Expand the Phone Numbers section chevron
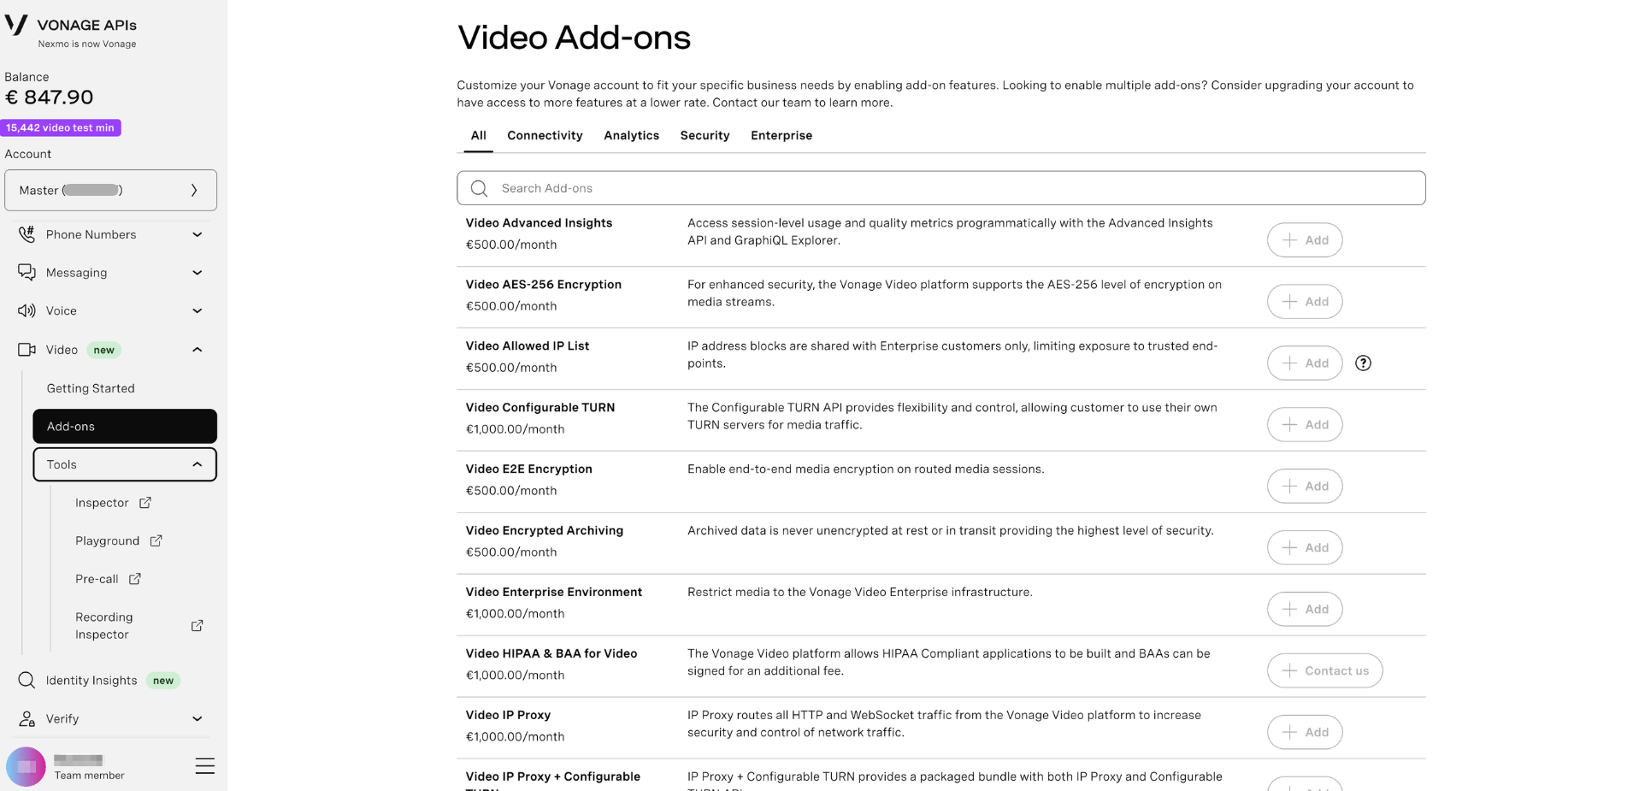1639x791 pixels. [197, 234]
